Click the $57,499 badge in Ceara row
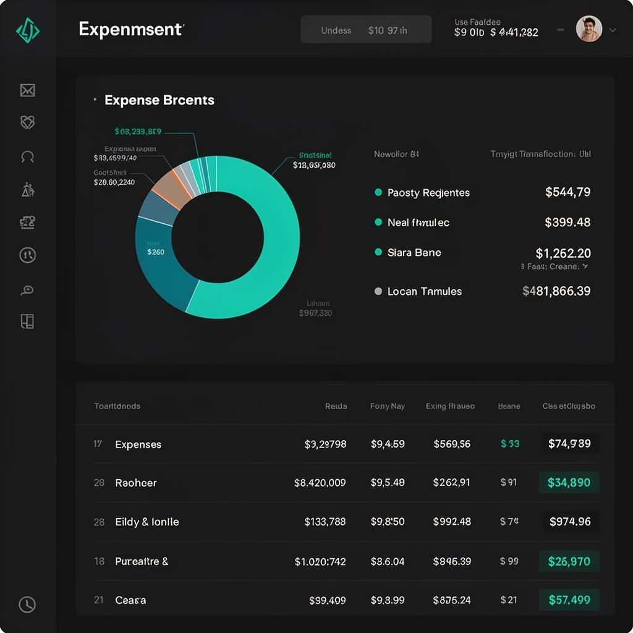 [569, 600]
